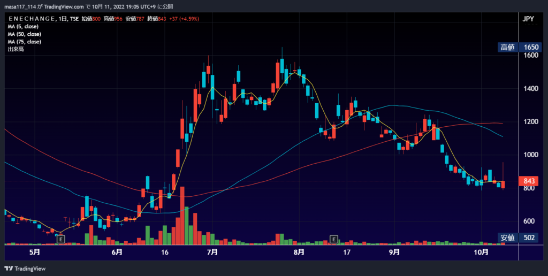Click the 16 date axis label
Screen dimensions: 548x276
pyautogui.click(x=165, y=252)
